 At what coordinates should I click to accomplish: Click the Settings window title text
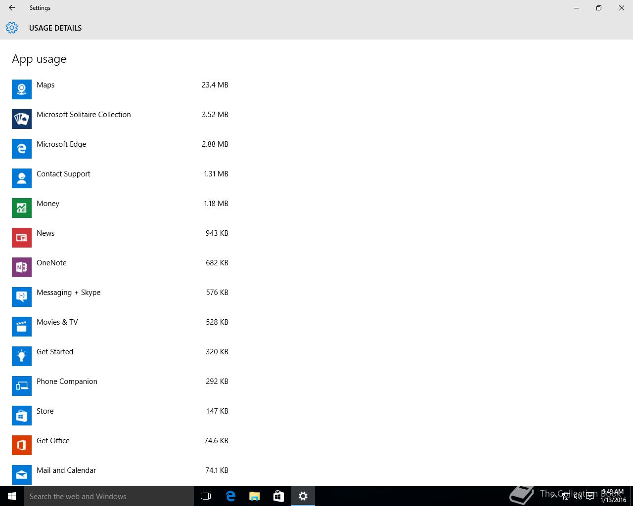(40, 8)
